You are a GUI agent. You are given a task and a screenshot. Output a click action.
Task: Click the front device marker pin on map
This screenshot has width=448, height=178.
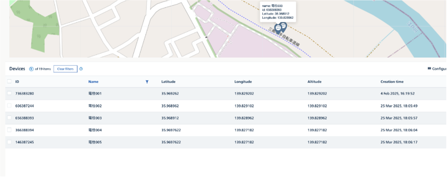click(278, 28)
